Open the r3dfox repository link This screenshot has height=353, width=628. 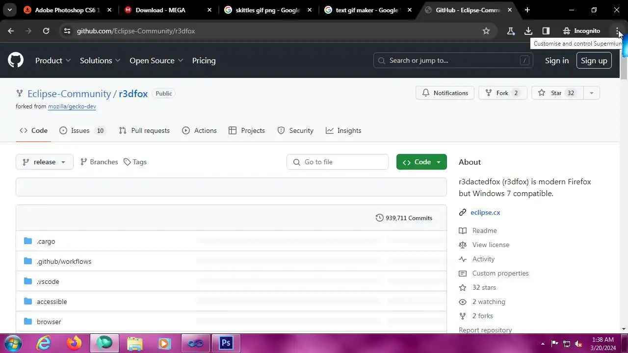(x=133, y=94)
